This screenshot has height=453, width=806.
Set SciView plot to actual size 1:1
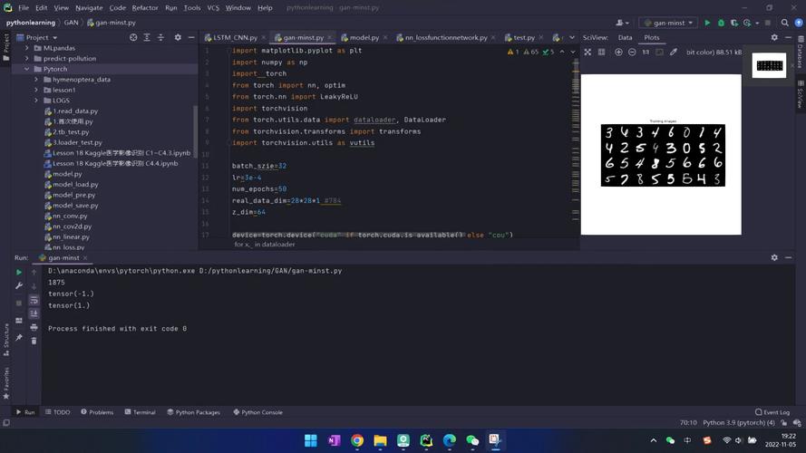coord(646,52)
